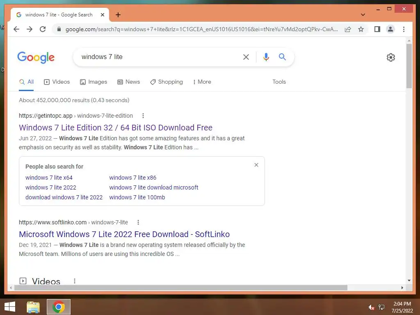Open Chrome three-dot menu
This screenshot has width=420, height=315.
[404, 29]
